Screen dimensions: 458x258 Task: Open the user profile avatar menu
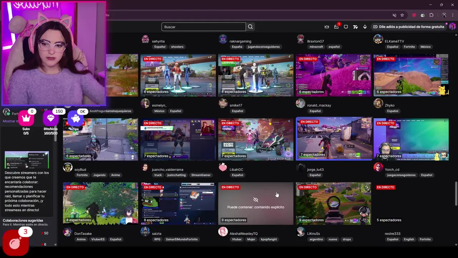452,27
